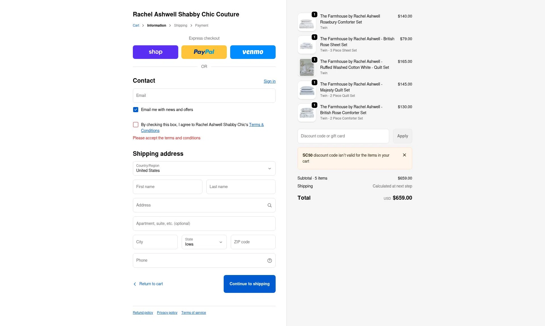Expand the State dropdown showing Iowa
The image size is (545, 326).
(x=204, y=242)
